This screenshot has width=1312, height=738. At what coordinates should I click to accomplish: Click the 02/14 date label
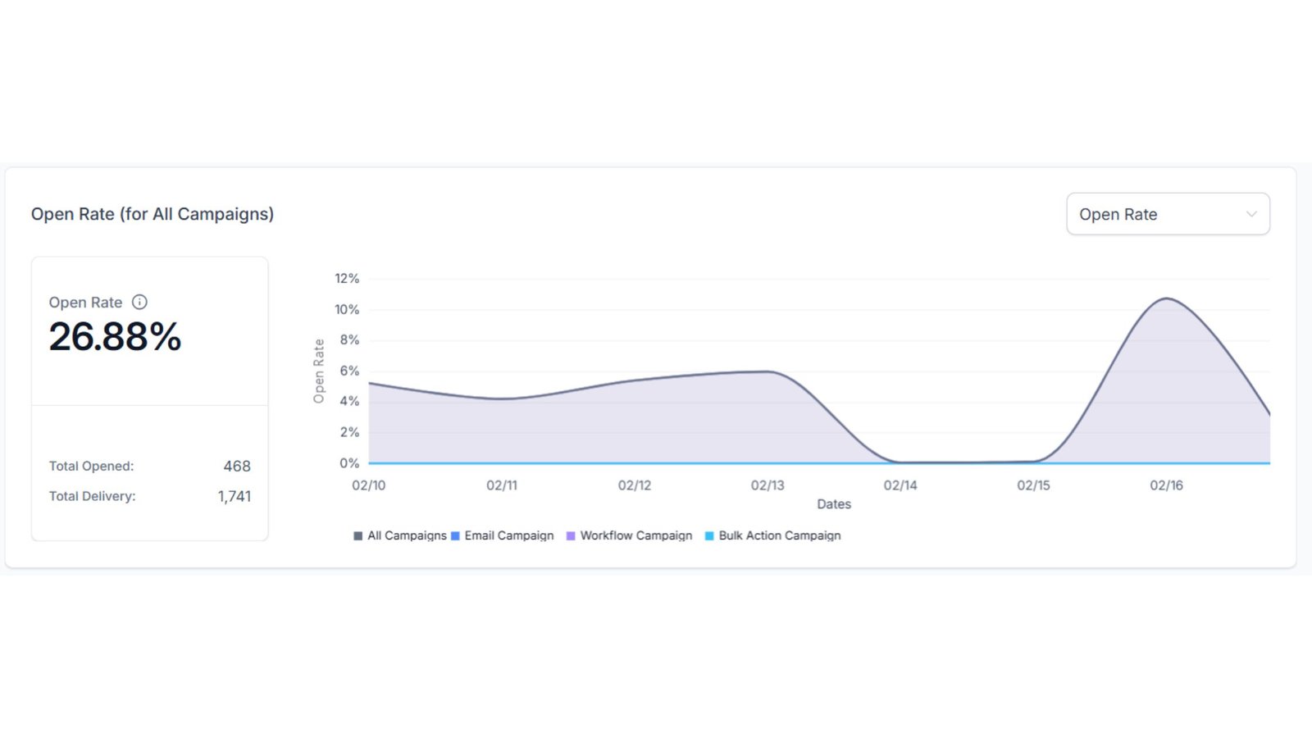[900, 485]
